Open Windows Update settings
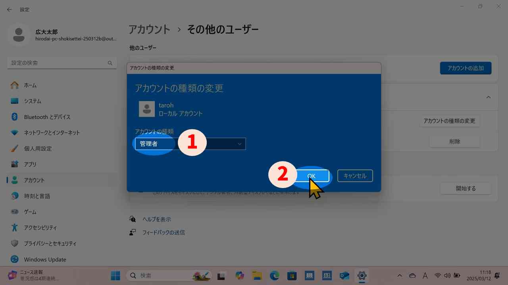This screenshot has height=285, width=508. click(x=44, y=259)
